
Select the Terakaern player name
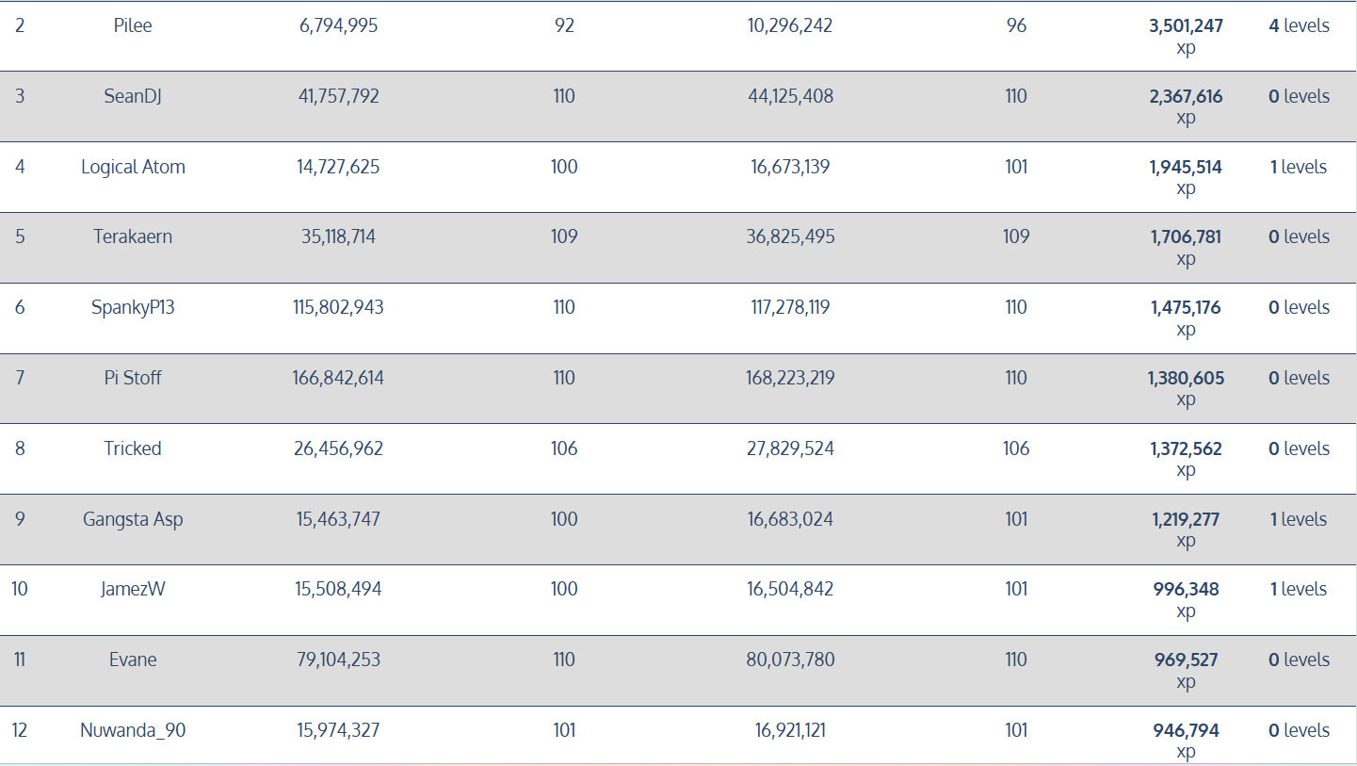point(133,236)
